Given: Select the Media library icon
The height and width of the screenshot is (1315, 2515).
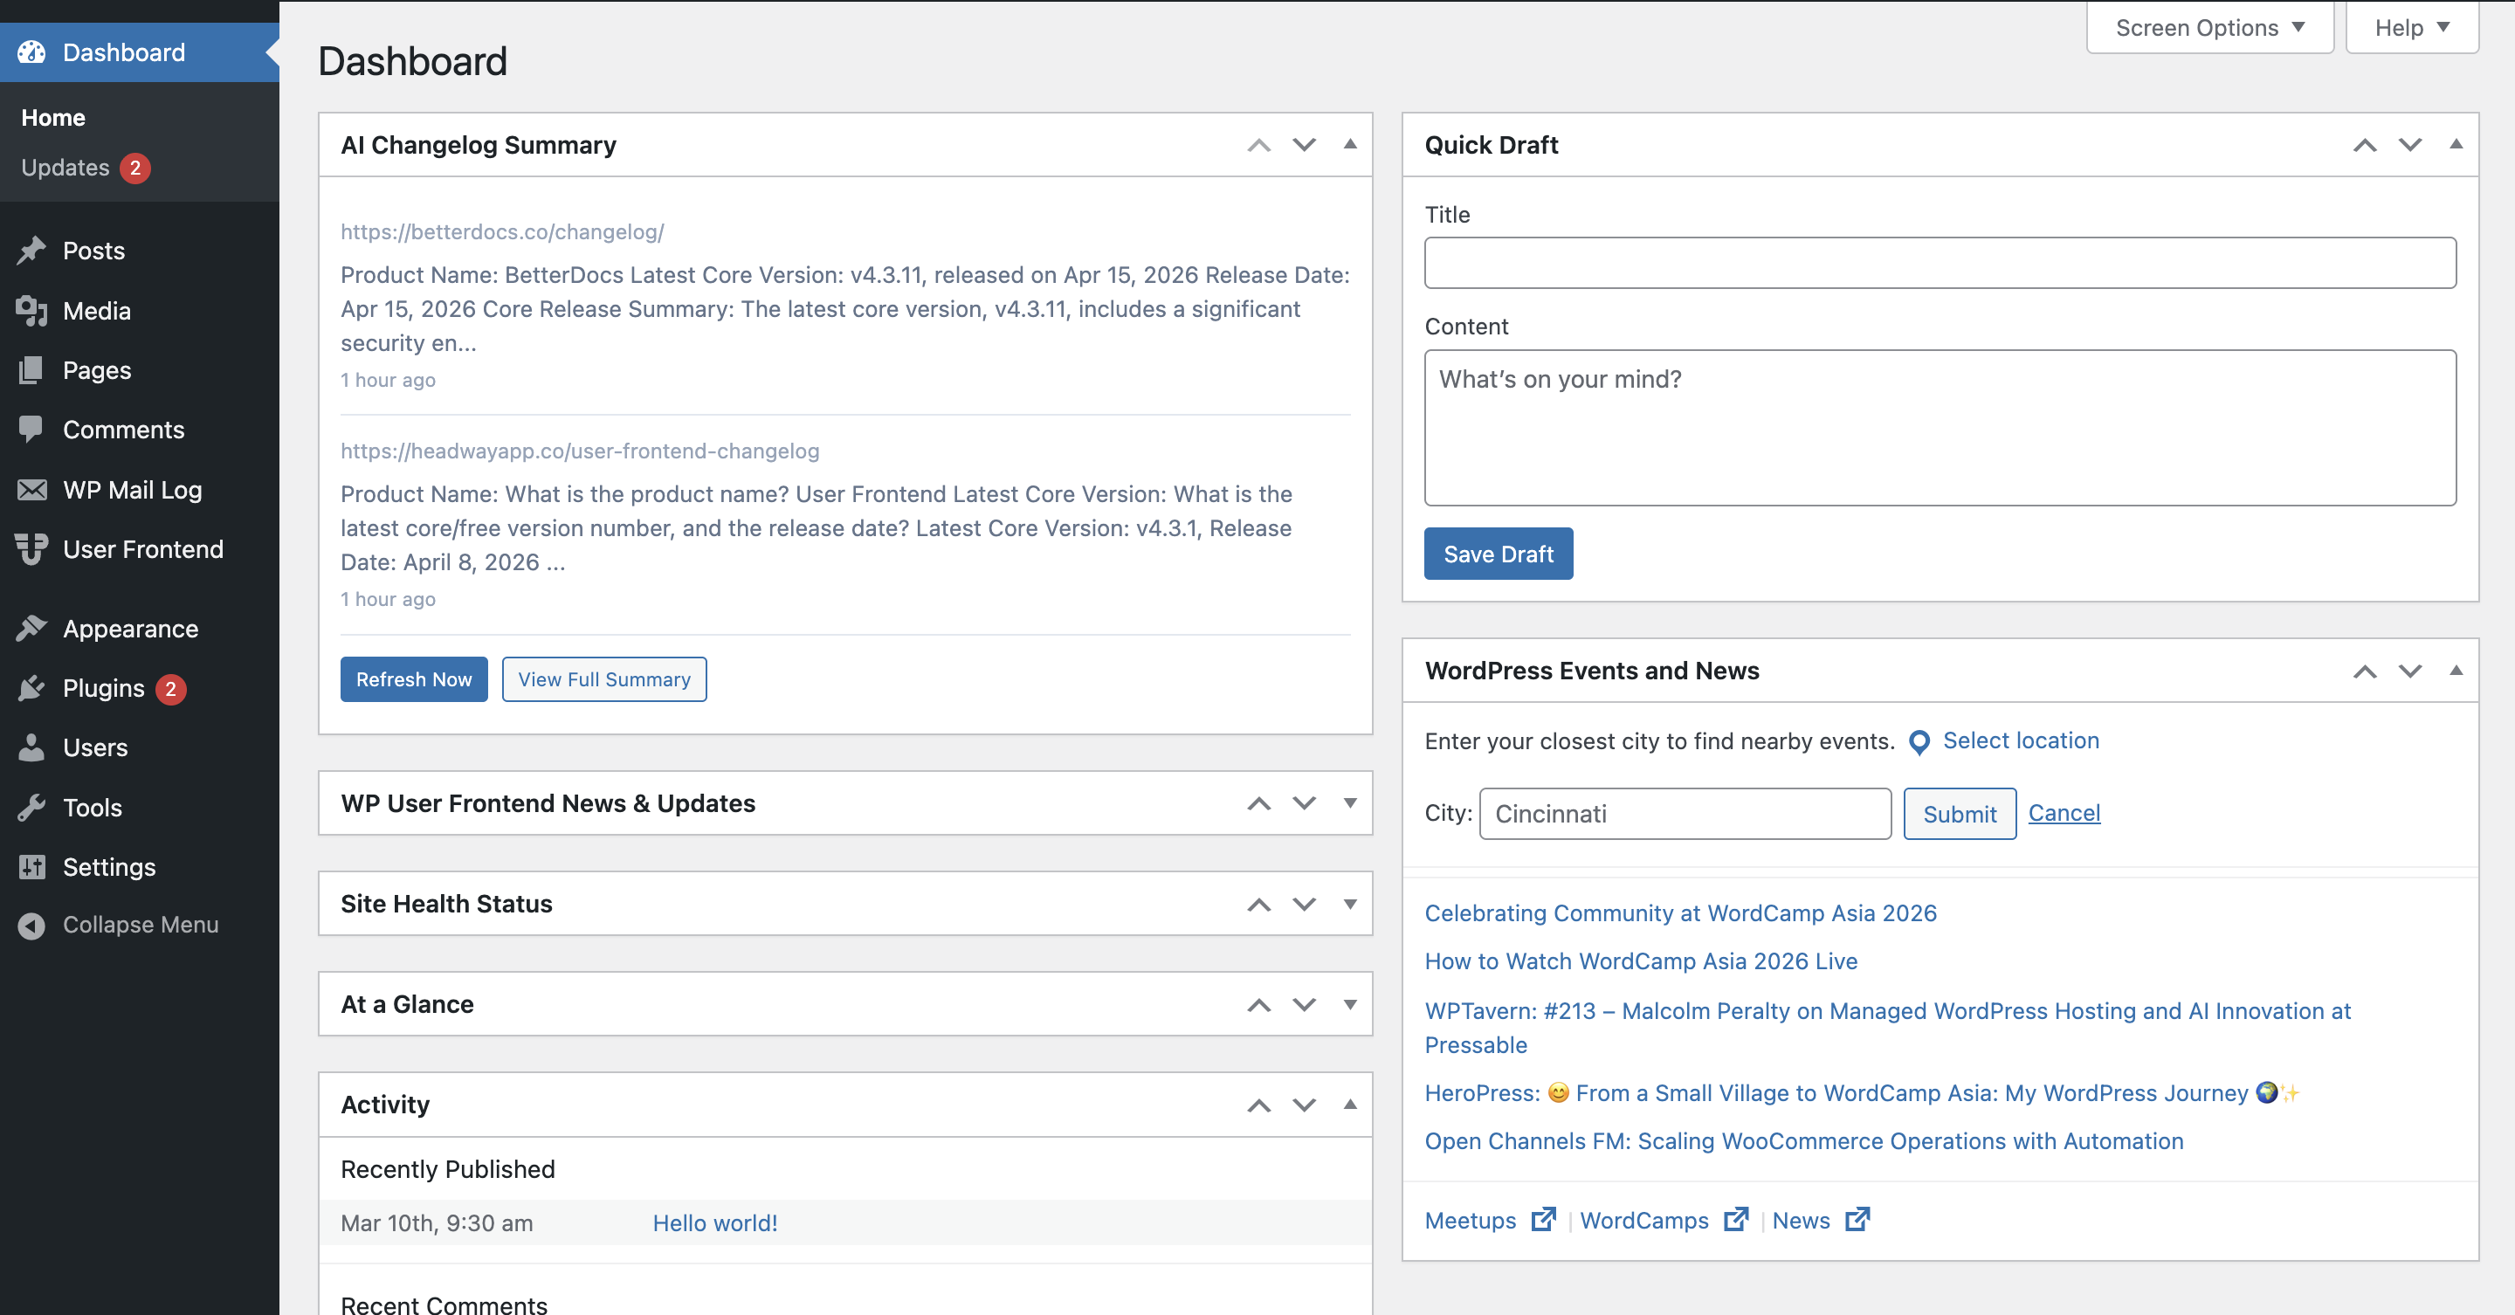Looking at the screenshot, I should tap(32, 311).
